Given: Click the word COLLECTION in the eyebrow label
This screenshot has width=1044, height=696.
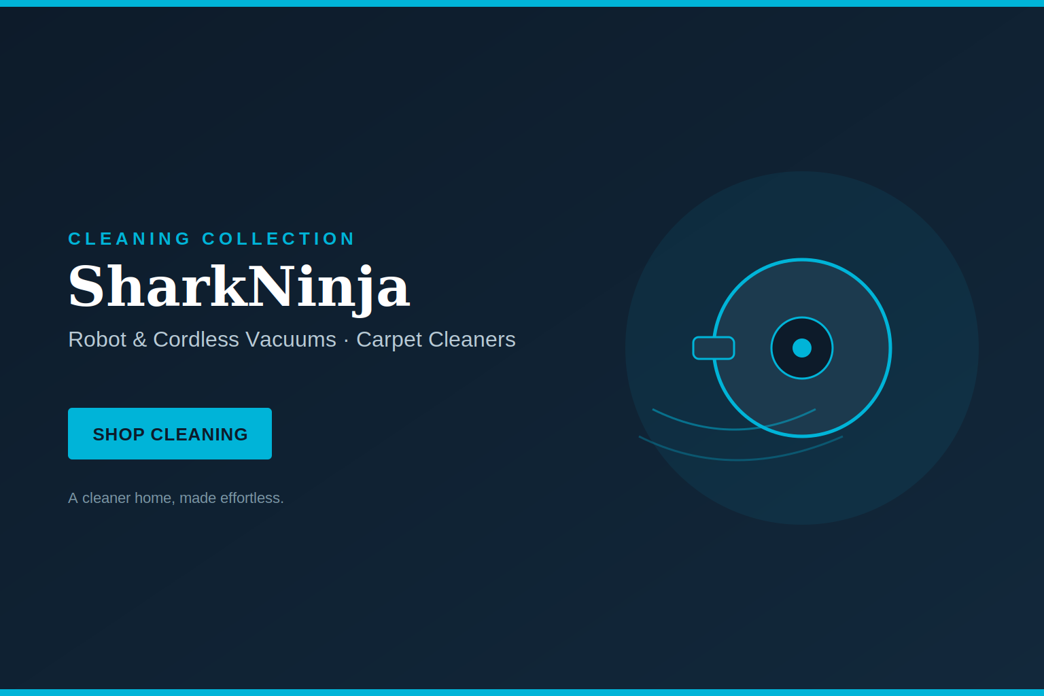Looking at the screenshot, I should click(x=278, y=239).
